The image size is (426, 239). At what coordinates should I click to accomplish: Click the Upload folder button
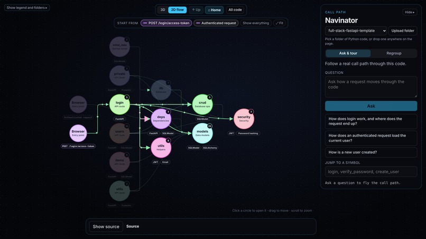pos(403,31)
